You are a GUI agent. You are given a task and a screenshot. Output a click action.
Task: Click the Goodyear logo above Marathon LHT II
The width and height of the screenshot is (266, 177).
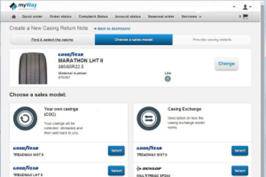(x=71, y=54)
